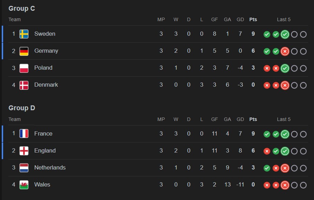Click England's first loss result icon
This screenshot has height=200, width=314.
click(x=267, y=151)
